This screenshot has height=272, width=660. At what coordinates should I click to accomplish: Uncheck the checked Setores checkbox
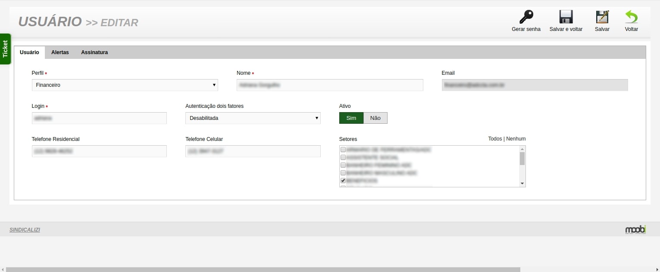click(343, 180)
